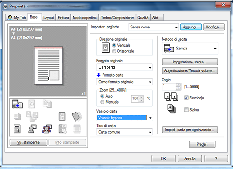Image resolution: width=233 pixels, height=169 pixels.
Task: Open the Altri tab
Action: pyautogui.click(x=157, y=18)
